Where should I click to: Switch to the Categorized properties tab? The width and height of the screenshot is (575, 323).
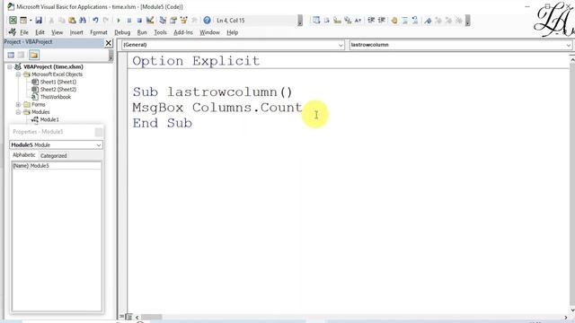[x=54, y=155]
